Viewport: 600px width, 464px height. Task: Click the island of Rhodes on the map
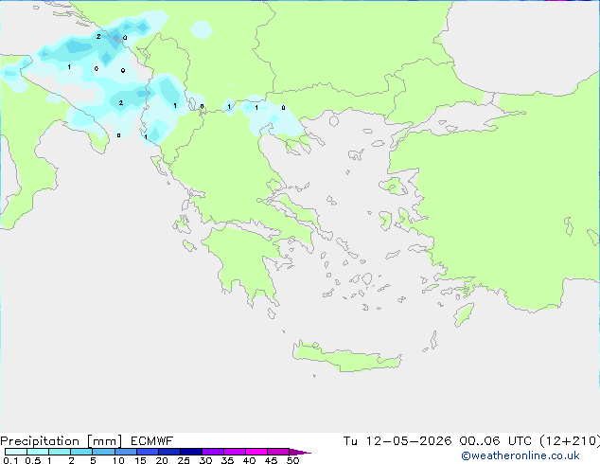464,314
